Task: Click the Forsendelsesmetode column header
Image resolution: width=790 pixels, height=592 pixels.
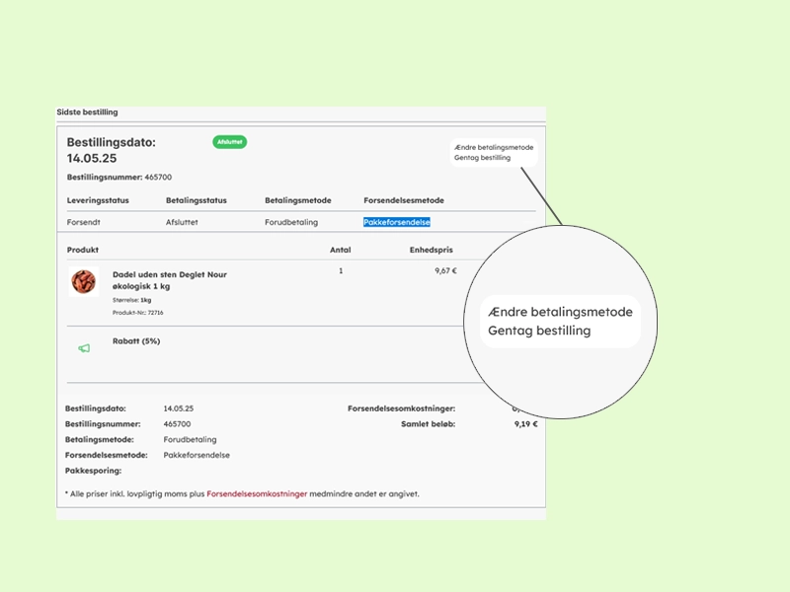Action: [404, 200]
